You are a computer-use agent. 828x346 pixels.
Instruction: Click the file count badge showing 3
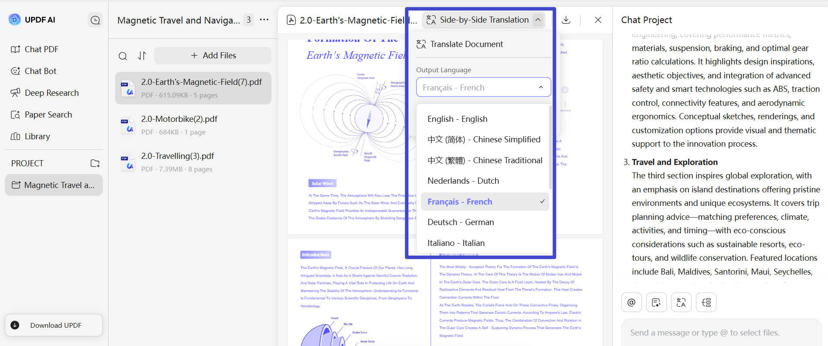pyautogui.click(x=248, y=20)
